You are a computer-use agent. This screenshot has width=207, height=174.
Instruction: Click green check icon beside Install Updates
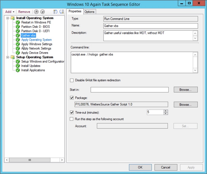18,66
